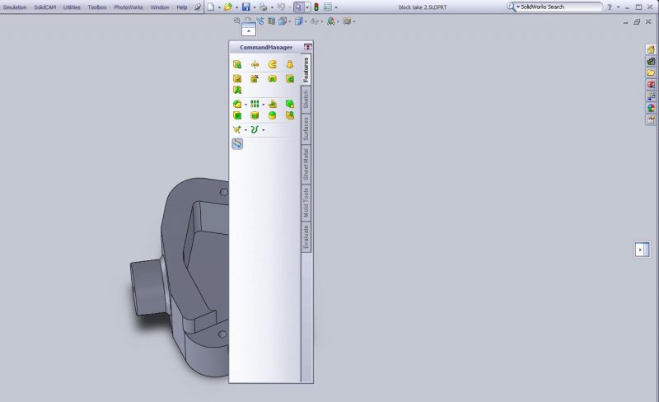Expand the Reference Geometry dropdown arrow

(x=245, y=130)
